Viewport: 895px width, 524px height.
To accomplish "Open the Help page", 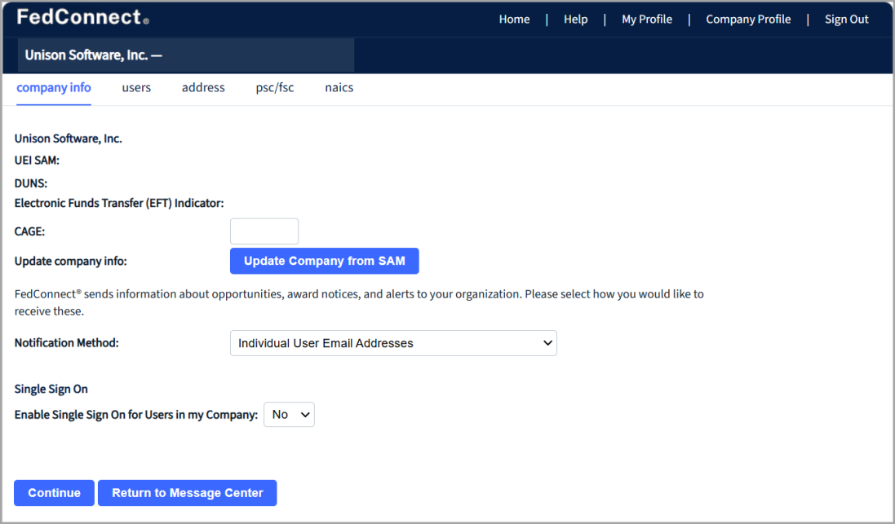I will 575,20.
